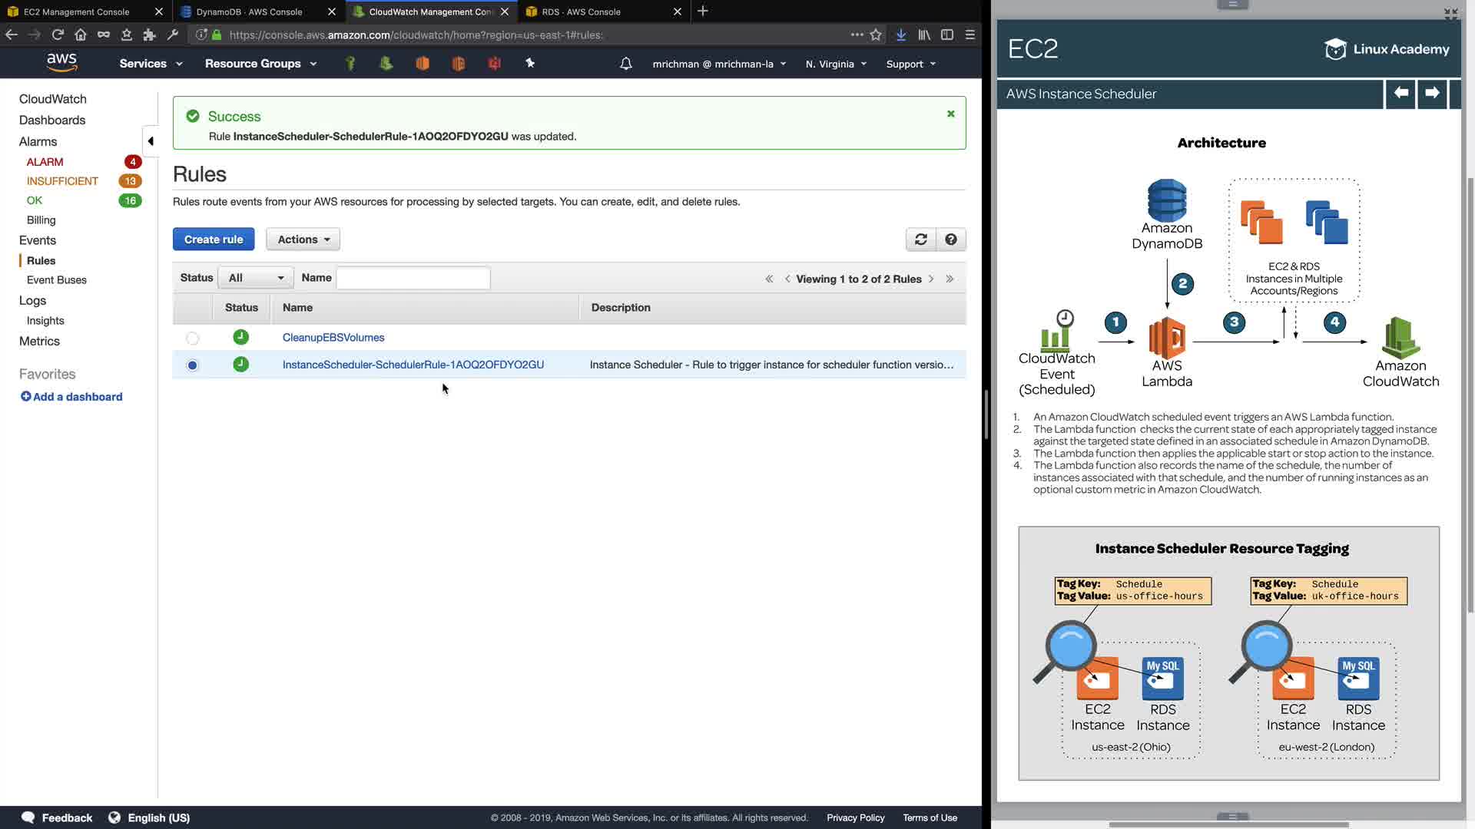Screen dimensions: 1475x829
Task: Go to previous slide arrow
Action: pyautogui.click(x=1400, y=93)
